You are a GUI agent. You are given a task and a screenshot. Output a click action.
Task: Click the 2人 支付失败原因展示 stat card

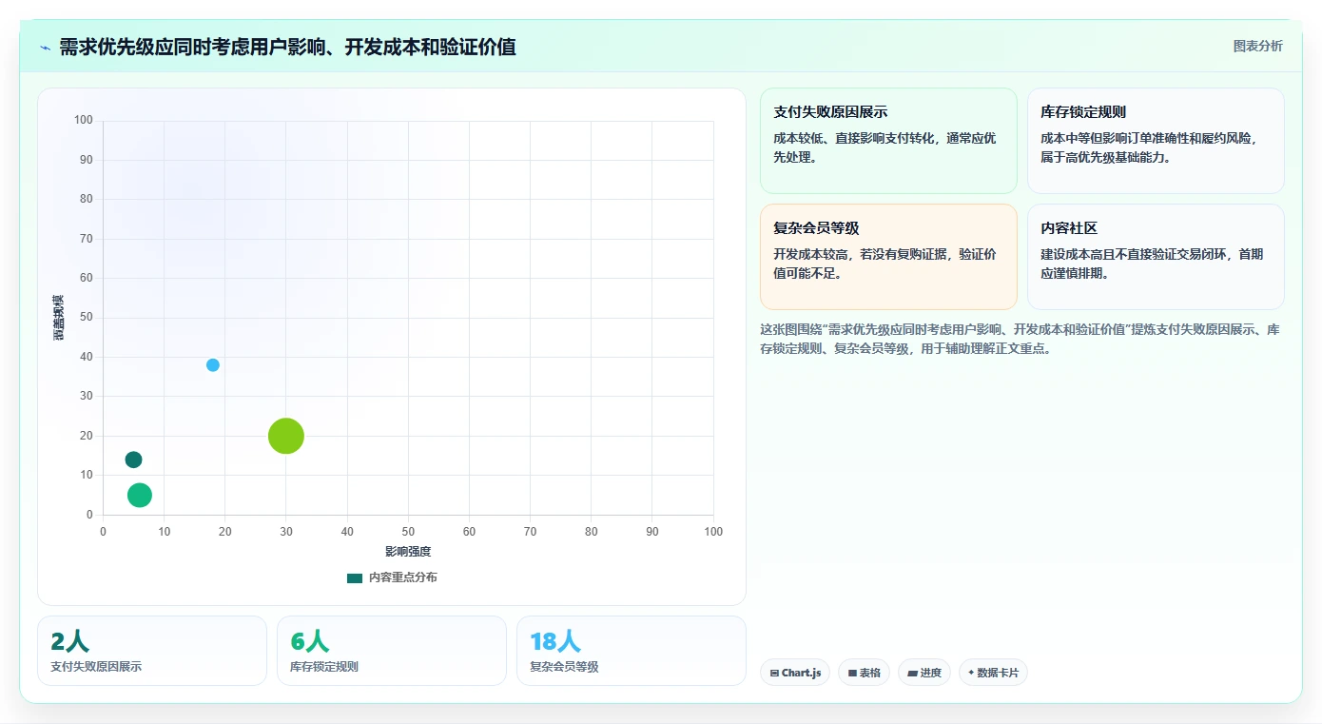[152, 651]
